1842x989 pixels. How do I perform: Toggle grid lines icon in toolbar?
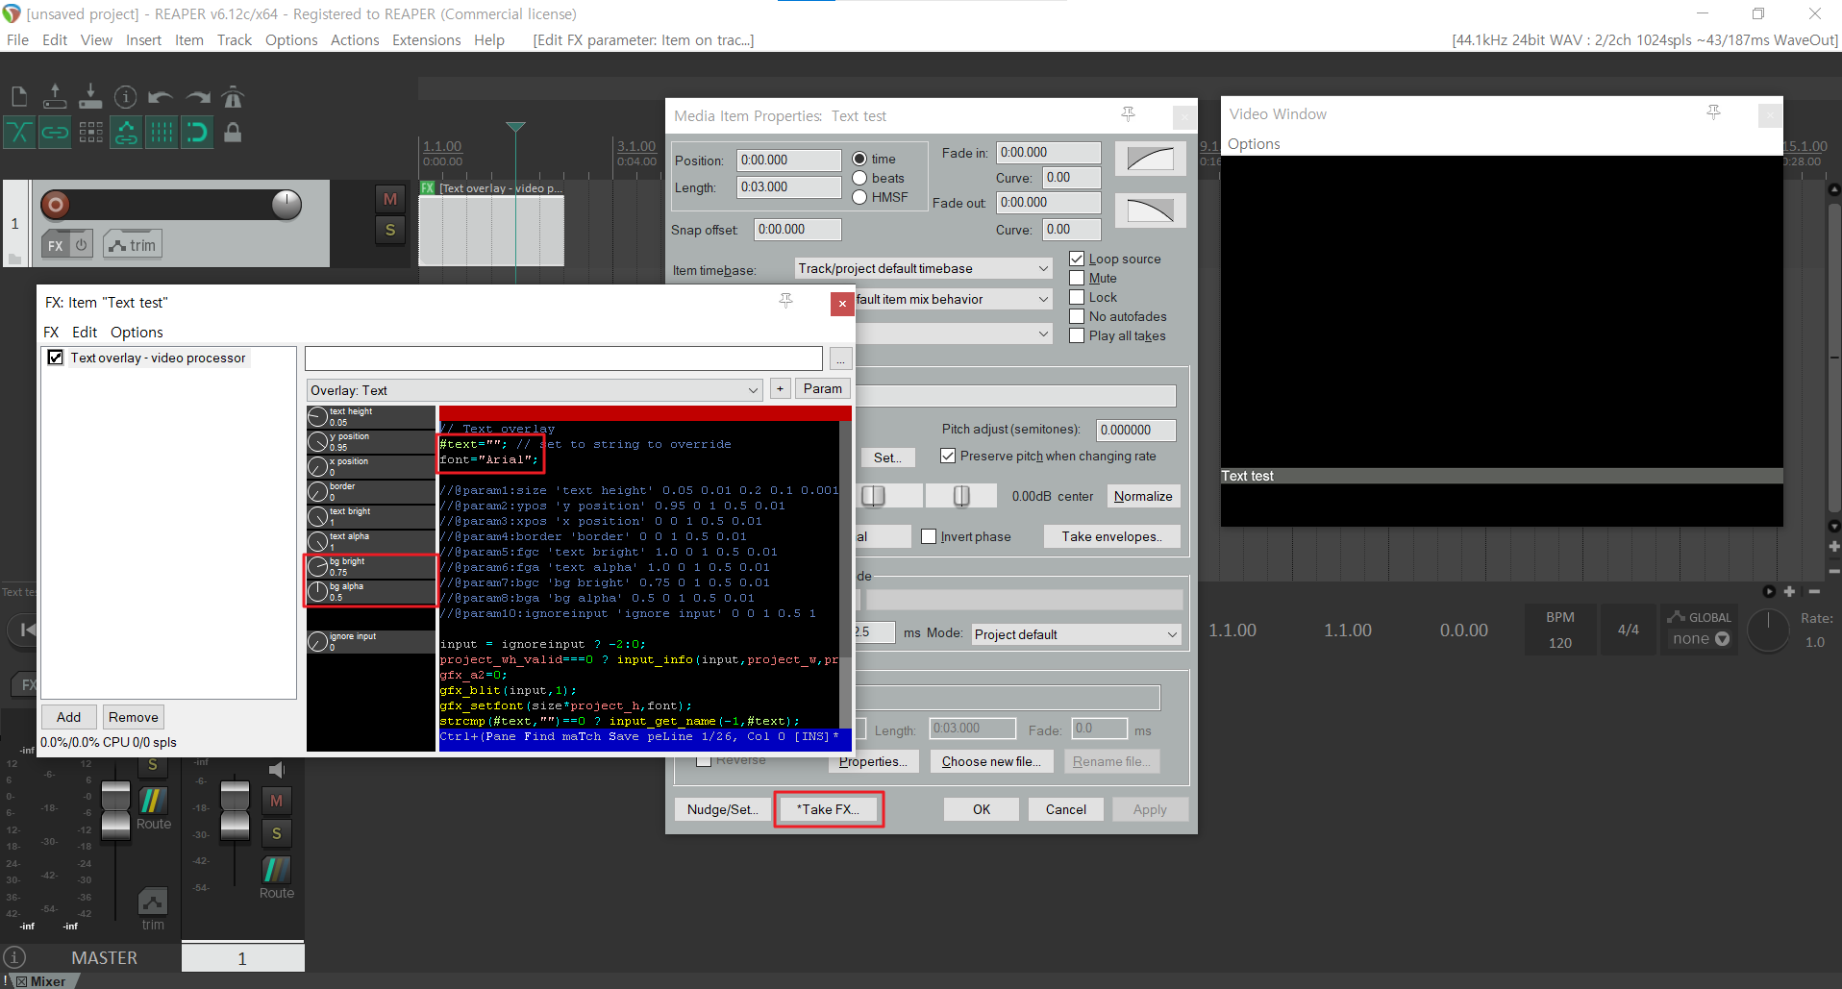162,132
